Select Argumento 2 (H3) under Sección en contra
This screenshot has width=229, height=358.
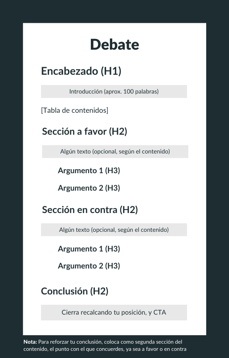pos(89,266)
